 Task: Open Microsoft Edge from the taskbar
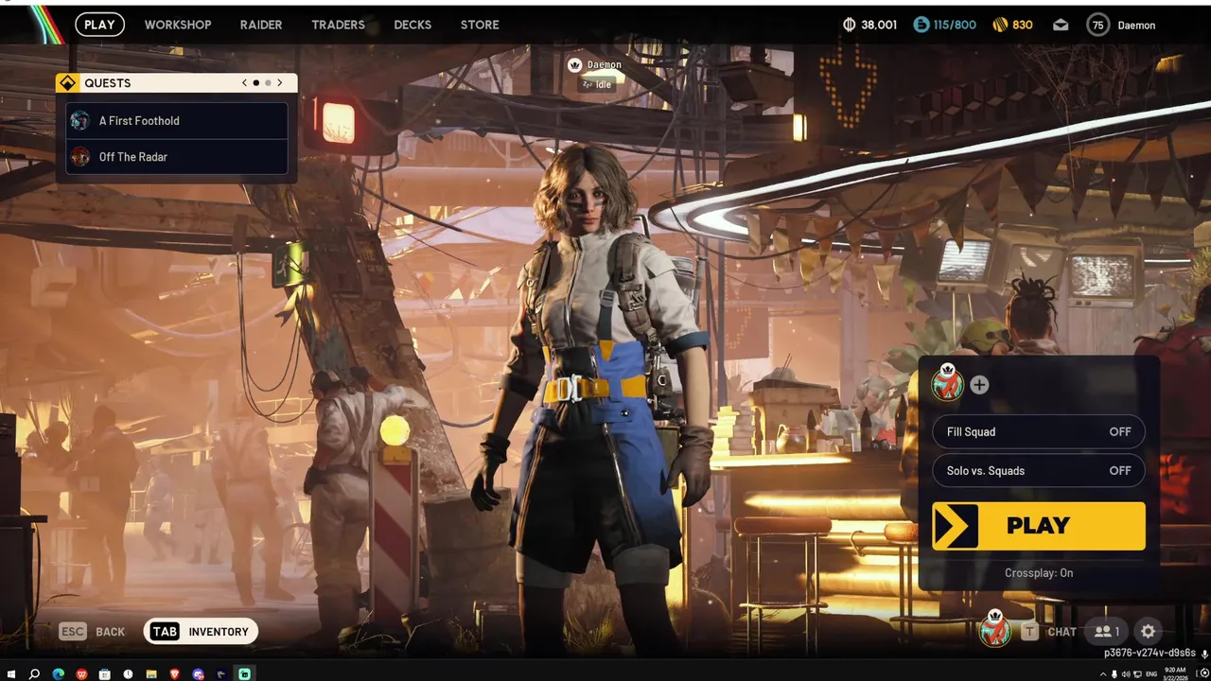(59, 674)
